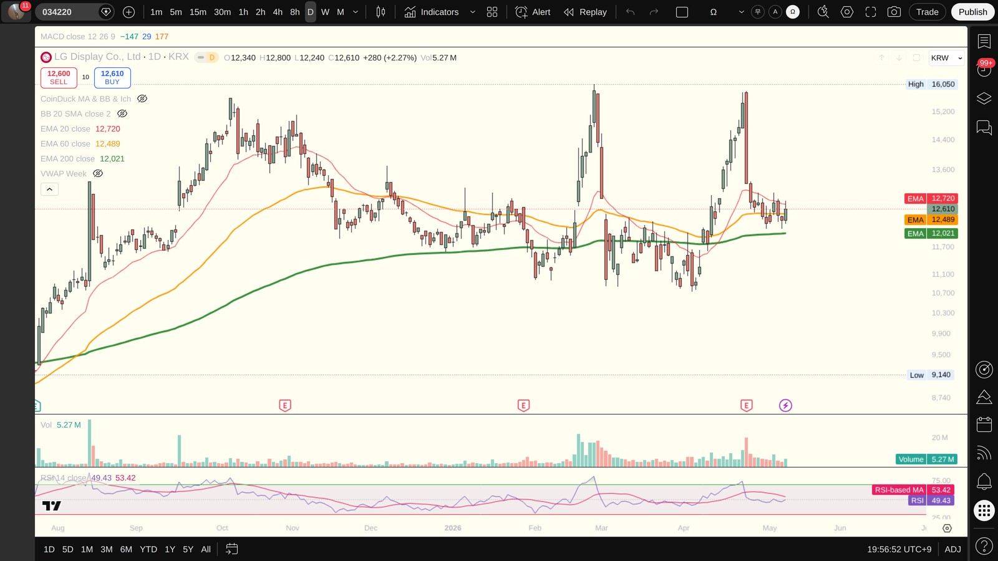
Task: Switch to the weekly W timeframe
Action: [325, 12]
